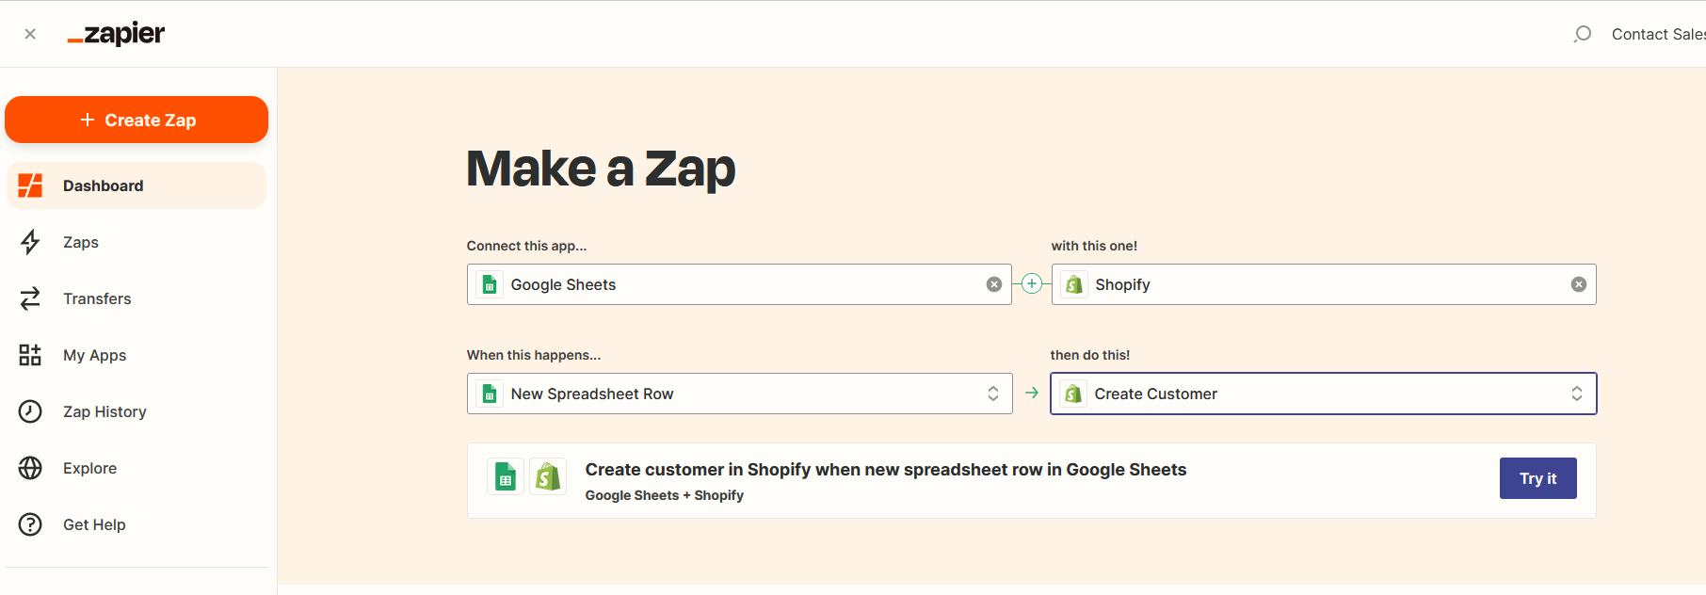The width and height of the screenshot is (1706, 595).
Task: Click the Zap History clock icon
Action: (30, 411)
